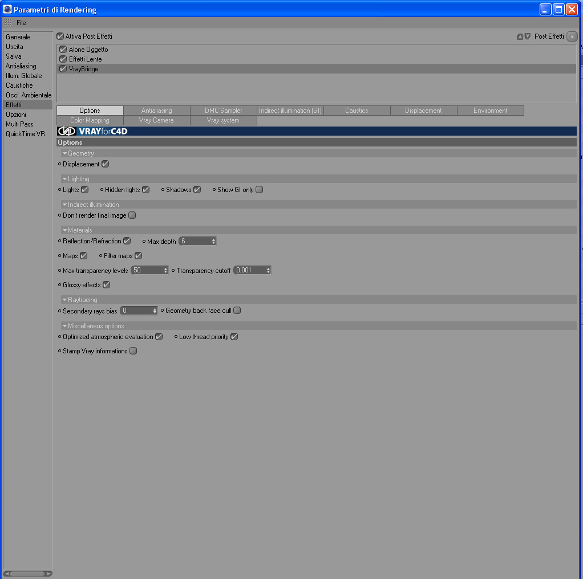
Task: Collapse the Raytracing section
Action: point(64,299)
